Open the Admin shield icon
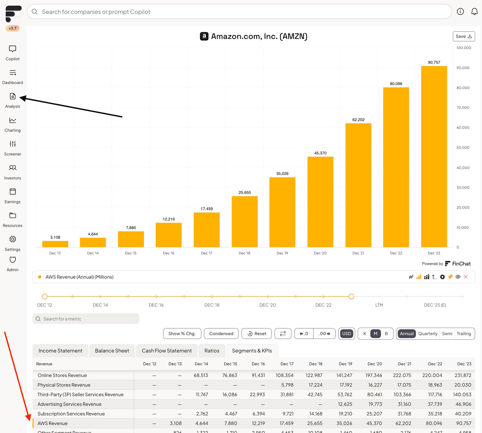This screenshot has width=482, height=433. click(x=13, y=260)
